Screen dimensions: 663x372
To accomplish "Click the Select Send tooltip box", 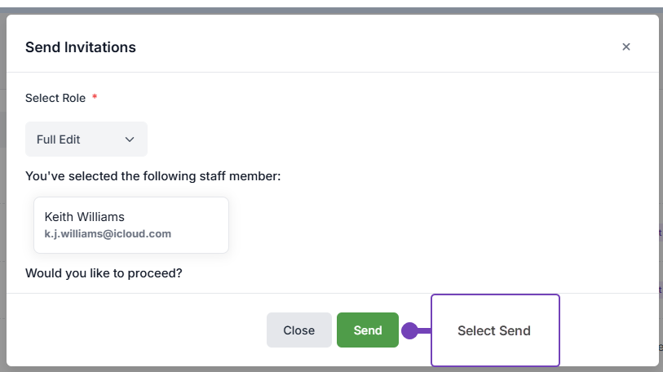I will (x=494, y=330).
